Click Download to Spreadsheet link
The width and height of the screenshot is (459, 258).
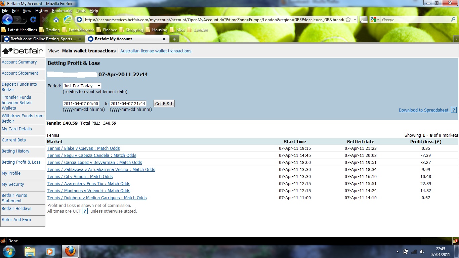click(x=424, y=110)
